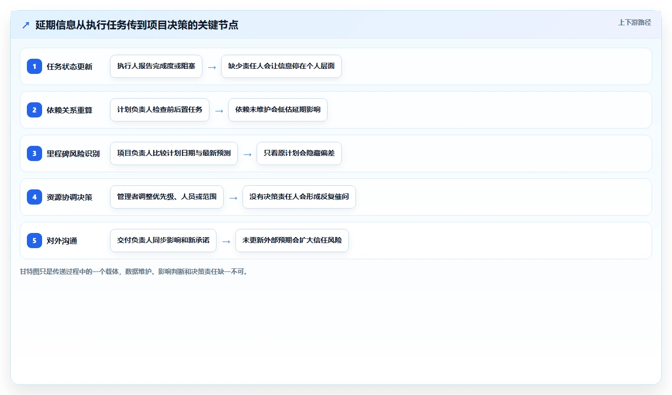The height and width of the screenshot is (395, 672).
Task: Select step number 1 badge
Action: (34, 66)
